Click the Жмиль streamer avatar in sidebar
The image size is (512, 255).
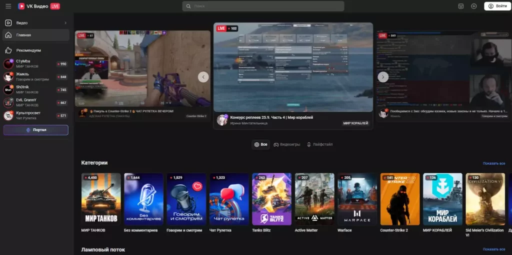8,77
